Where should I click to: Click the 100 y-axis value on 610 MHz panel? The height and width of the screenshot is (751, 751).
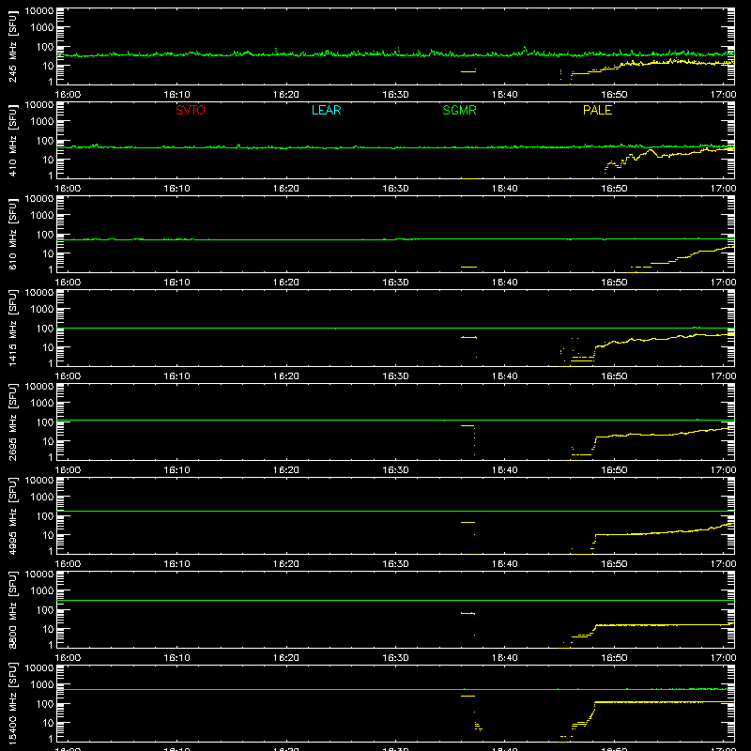(45, 235)
